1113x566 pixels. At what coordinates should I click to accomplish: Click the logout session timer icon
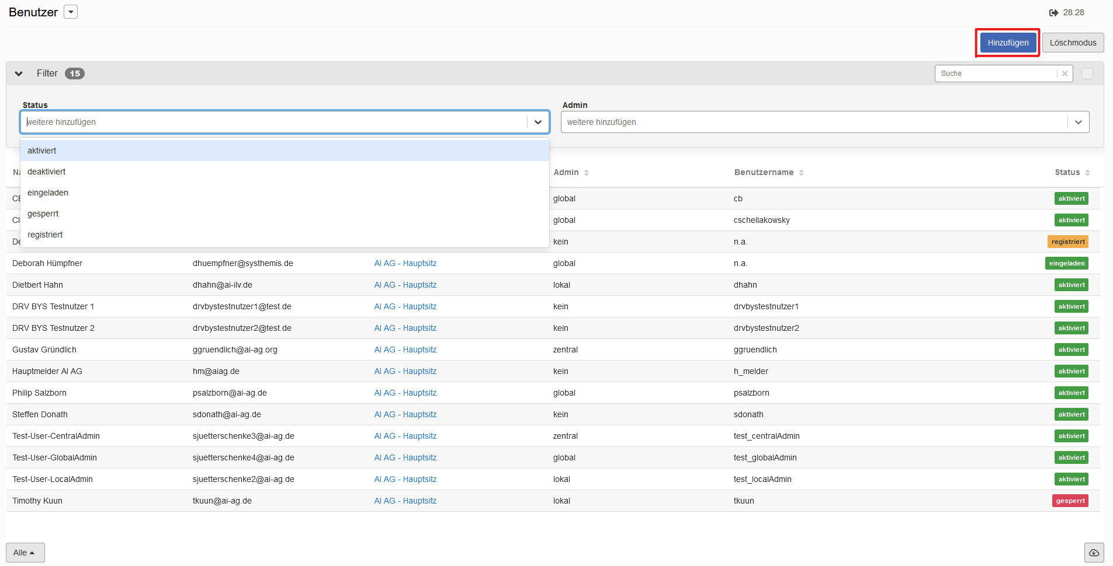1053,12
